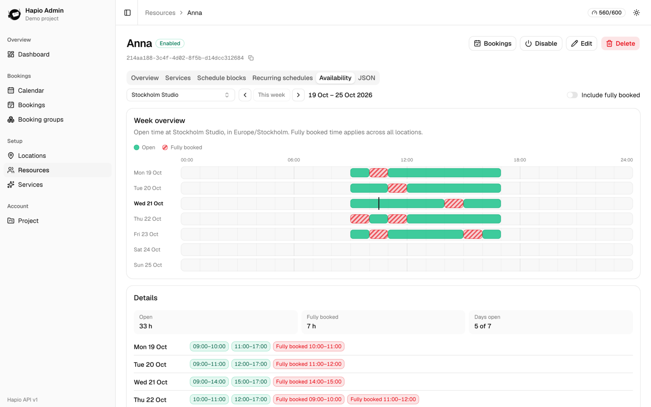This screenshot has height=407, width=651.
Task: Open Project account settings
Action: tap(58, 221)
